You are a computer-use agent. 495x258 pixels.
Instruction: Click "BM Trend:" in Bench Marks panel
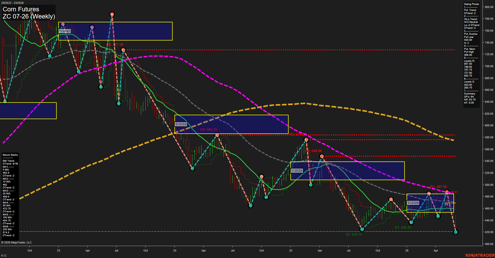(9, 161)
